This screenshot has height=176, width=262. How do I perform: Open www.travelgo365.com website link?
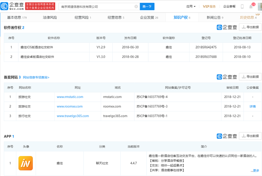point(72,116)
